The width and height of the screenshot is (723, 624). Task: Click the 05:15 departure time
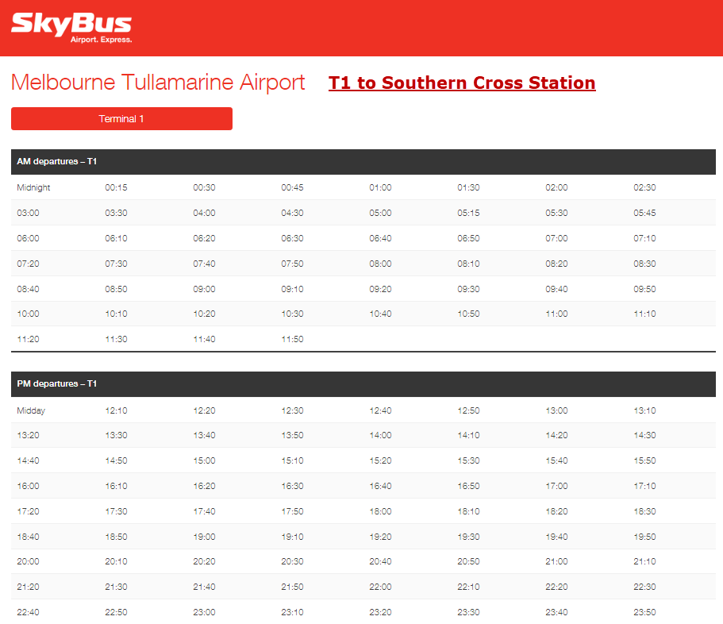pyautogui.click(x=468, y=213)
